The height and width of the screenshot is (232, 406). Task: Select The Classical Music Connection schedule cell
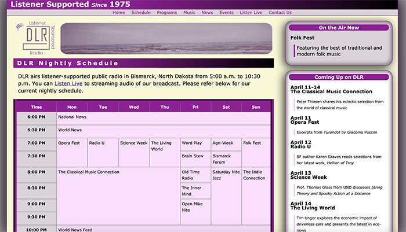[89, 172]
